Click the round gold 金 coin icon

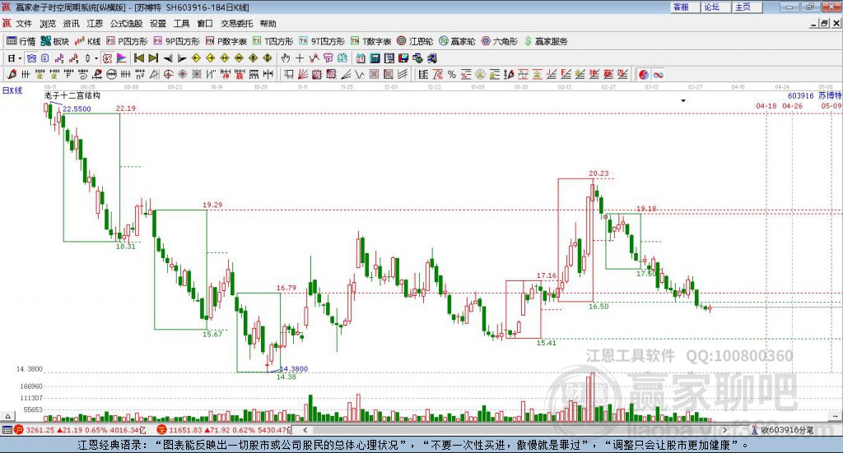480,75
